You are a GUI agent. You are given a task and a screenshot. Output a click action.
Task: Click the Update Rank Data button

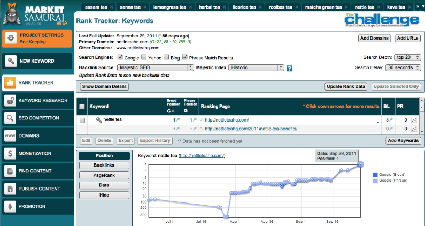coord(346,86)
